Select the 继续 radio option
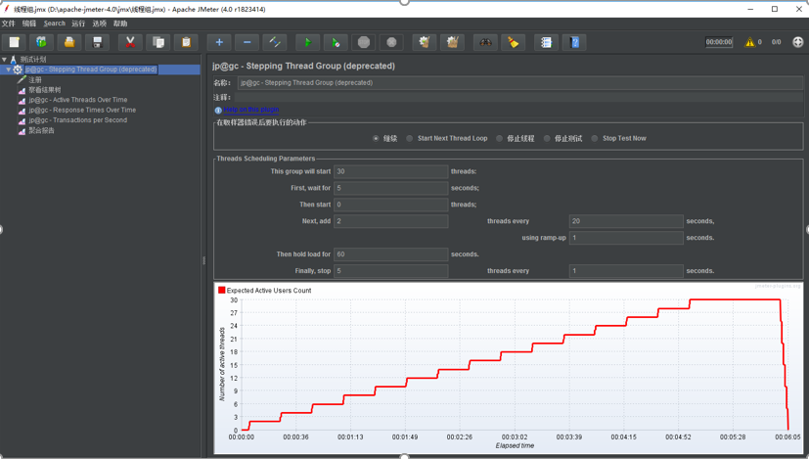The image size is (809, 459). tap(376, 138)
